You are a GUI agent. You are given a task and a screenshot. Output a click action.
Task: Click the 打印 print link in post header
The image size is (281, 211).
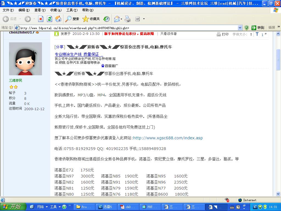pos(223,34)
